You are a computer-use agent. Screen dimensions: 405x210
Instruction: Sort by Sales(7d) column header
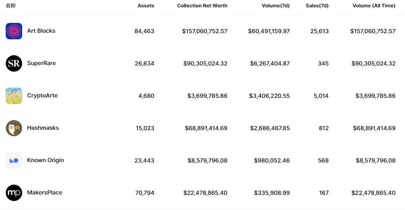click(317, 6)
